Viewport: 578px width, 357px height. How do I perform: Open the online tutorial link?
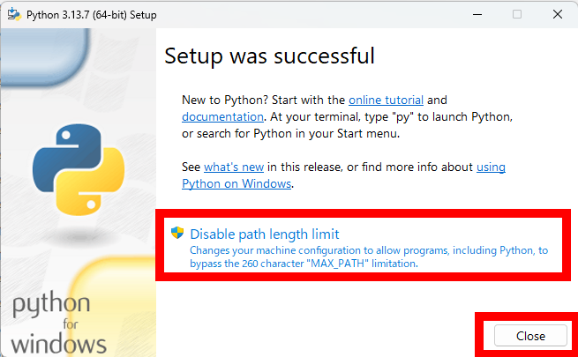386,100
